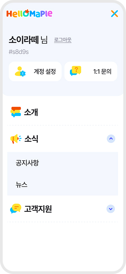
Task: Select the username 소이라떼
Action: 24,40
